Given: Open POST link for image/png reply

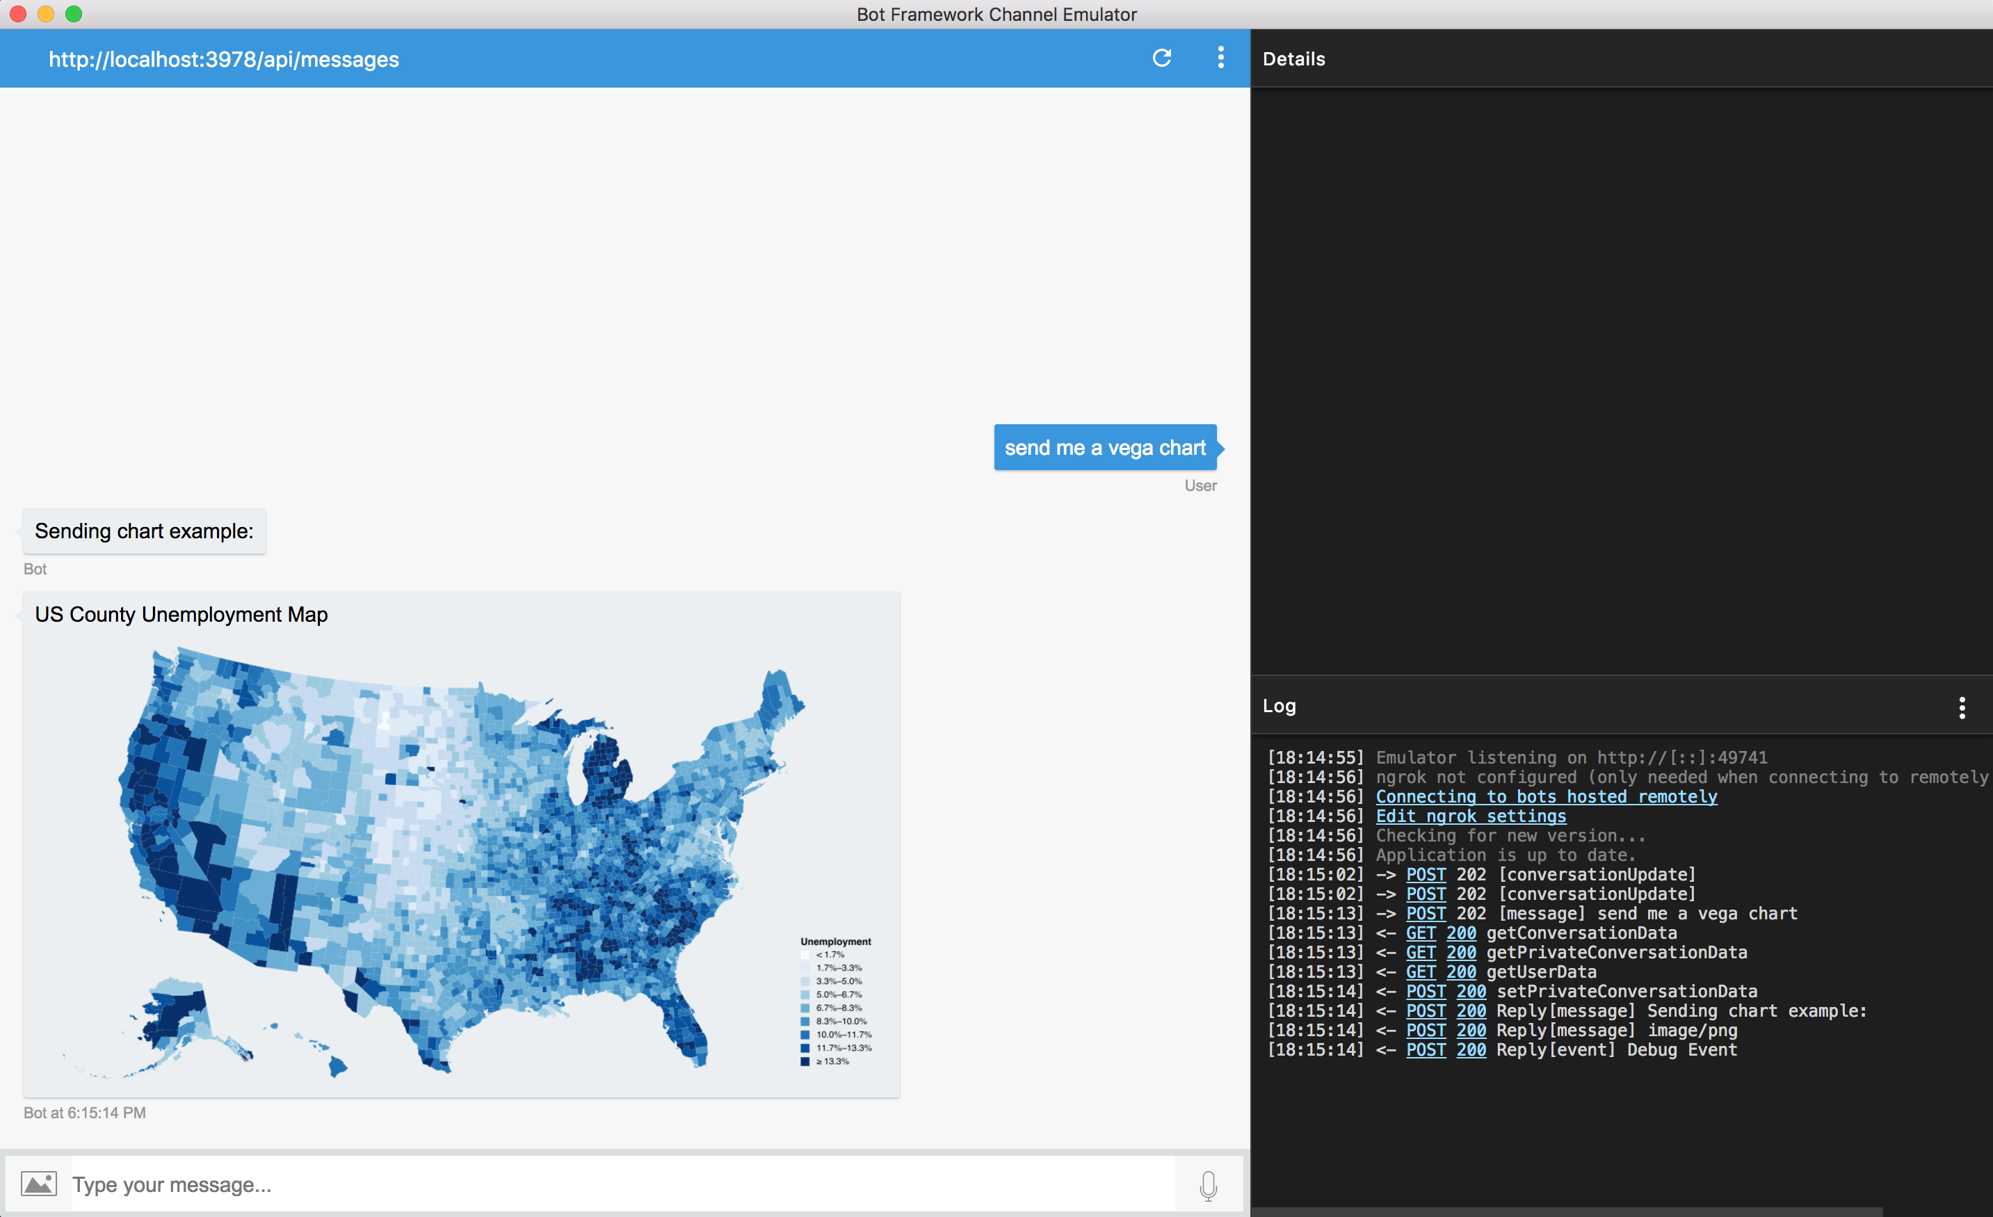Looking at the screenshot, I should (x=1425, y=1030).
